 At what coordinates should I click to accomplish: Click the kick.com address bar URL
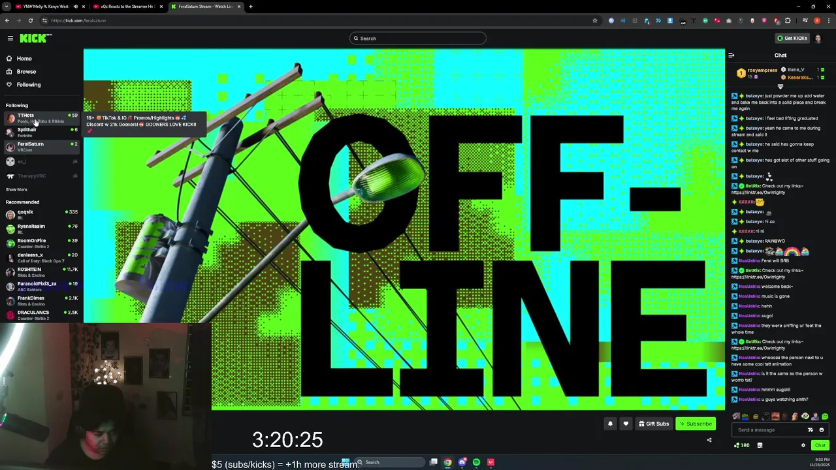78,20
